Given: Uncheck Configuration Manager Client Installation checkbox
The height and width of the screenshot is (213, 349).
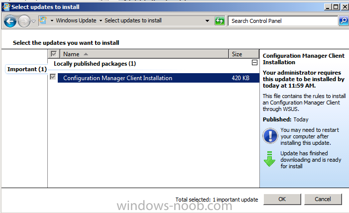Looking at the screenshot, I should coord(53,77).
